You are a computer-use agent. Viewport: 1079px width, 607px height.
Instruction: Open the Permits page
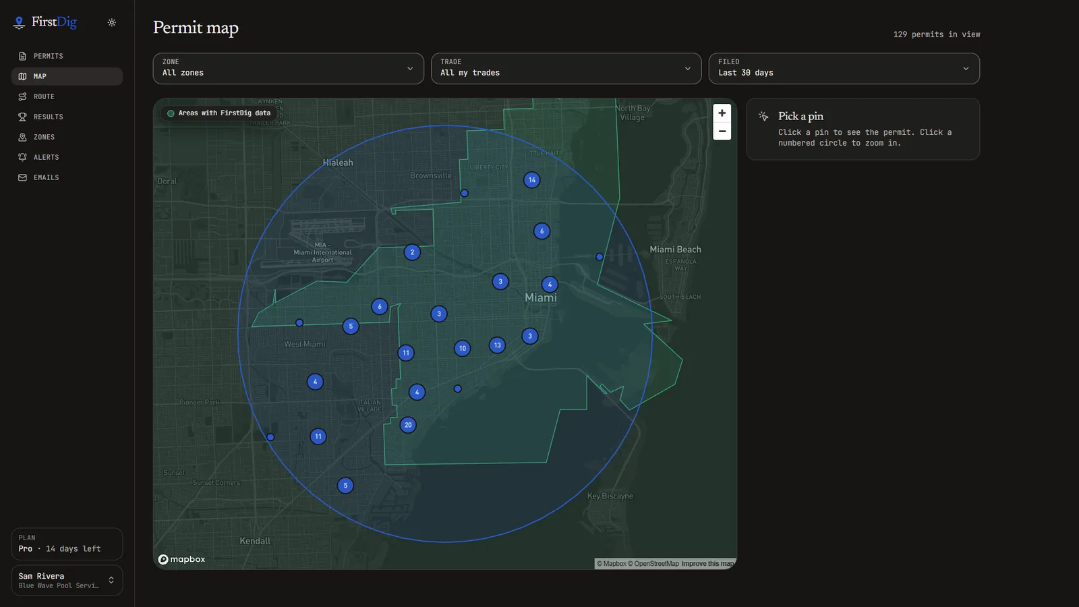click(67, 56)
